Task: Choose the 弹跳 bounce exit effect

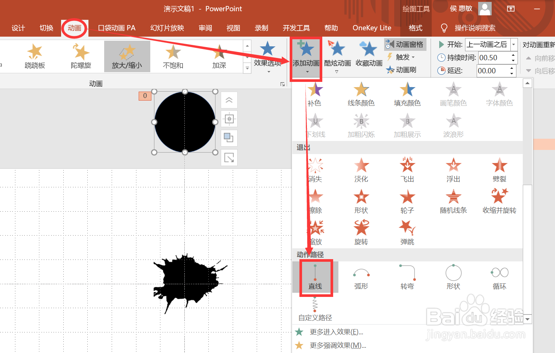Action: point(407,233)
